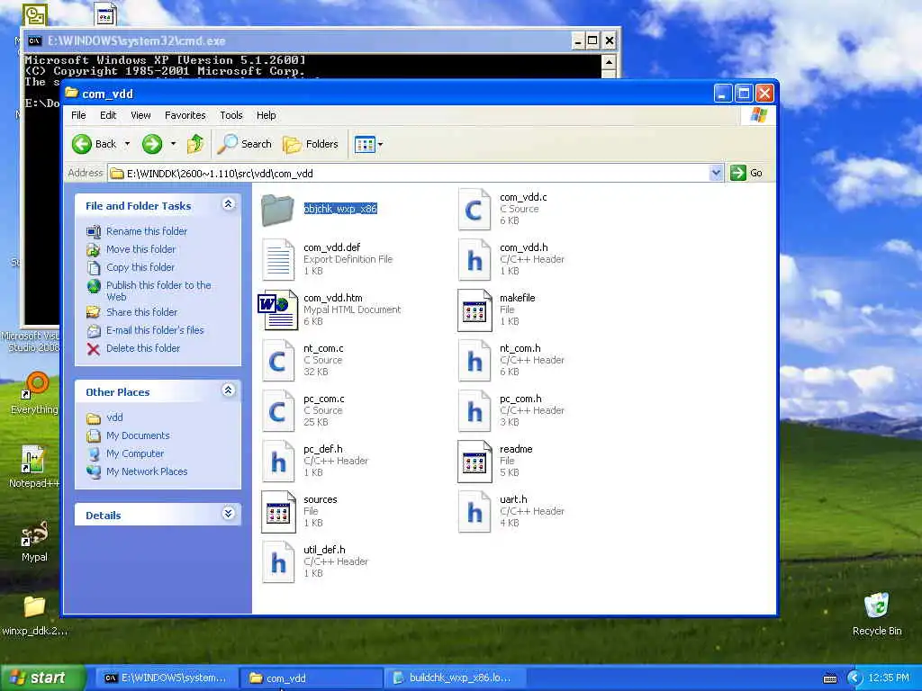Click the Go button beside address
Image resolution: width=922 pixels, height=691 pixels.
pyautogui.click(x=746, y=173)
